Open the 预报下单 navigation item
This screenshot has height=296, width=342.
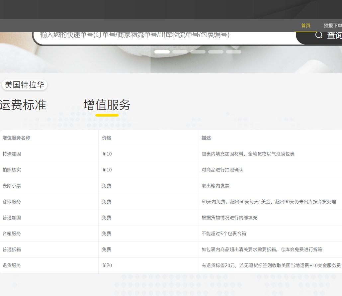[x=333, y=26]
